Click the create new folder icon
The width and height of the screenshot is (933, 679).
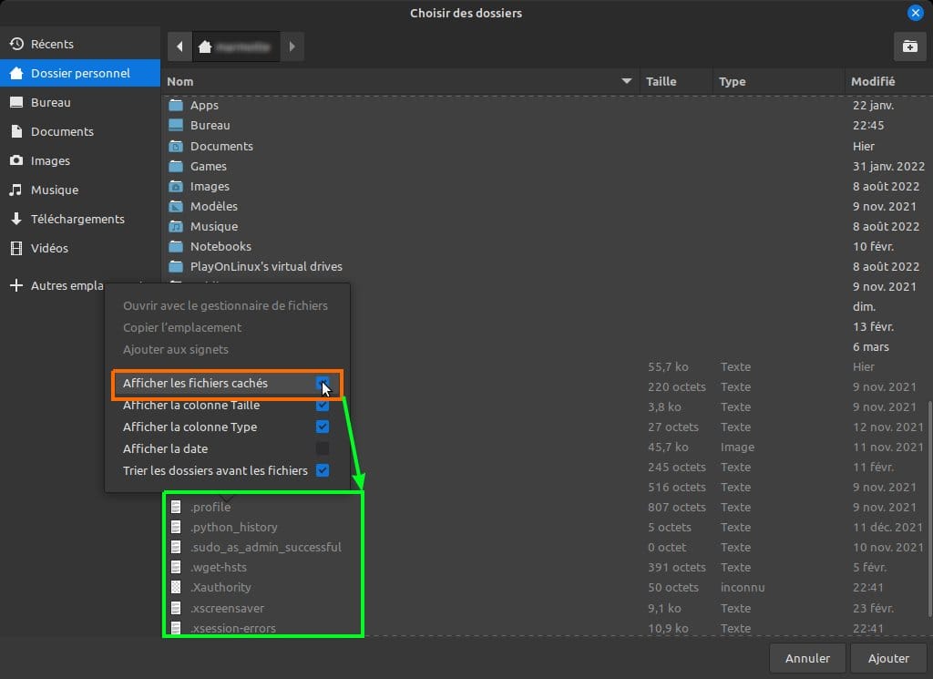click(909, 46)
